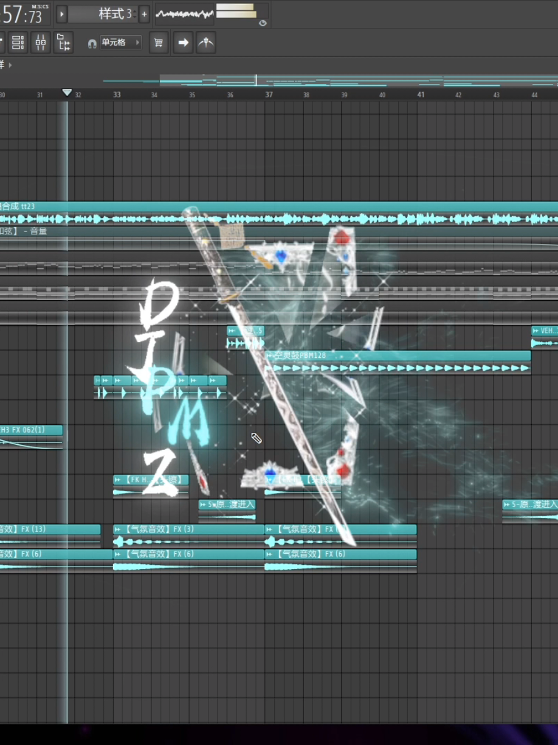558x745 pixels.
Task: Click bar 35 on the timeline ruler
Action: [192, 94]
